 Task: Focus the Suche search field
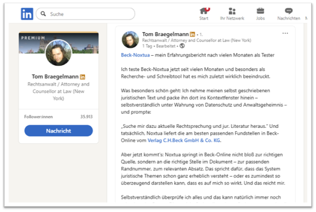coord(86,14)
